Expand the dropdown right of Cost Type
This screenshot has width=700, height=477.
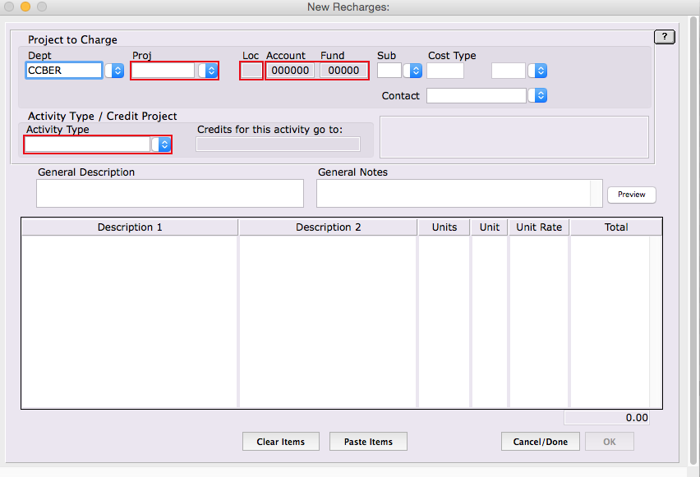coord(540,71)
